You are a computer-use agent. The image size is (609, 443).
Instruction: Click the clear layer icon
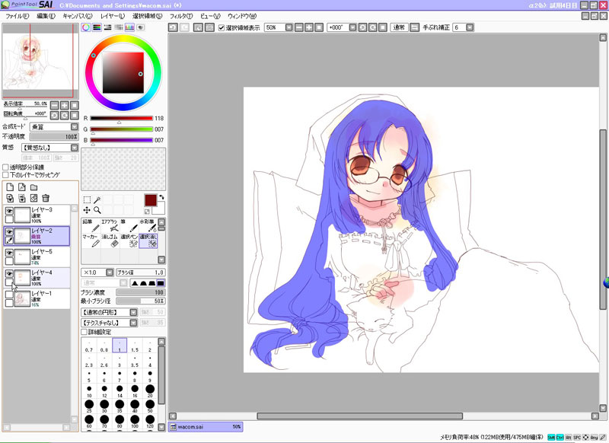(x=33, y=198)
